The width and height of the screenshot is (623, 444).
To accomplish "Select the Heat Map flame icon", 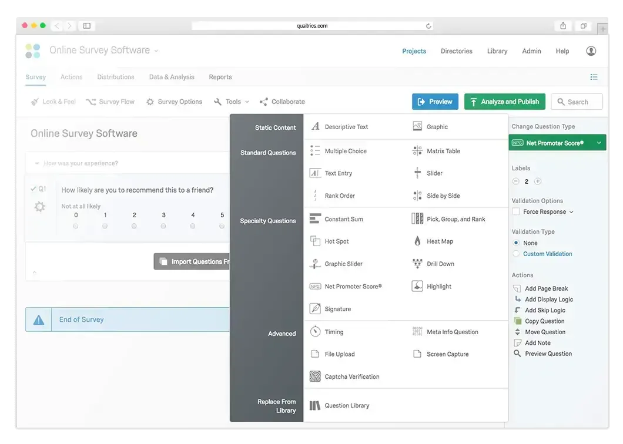I will (x=417, y=241).
